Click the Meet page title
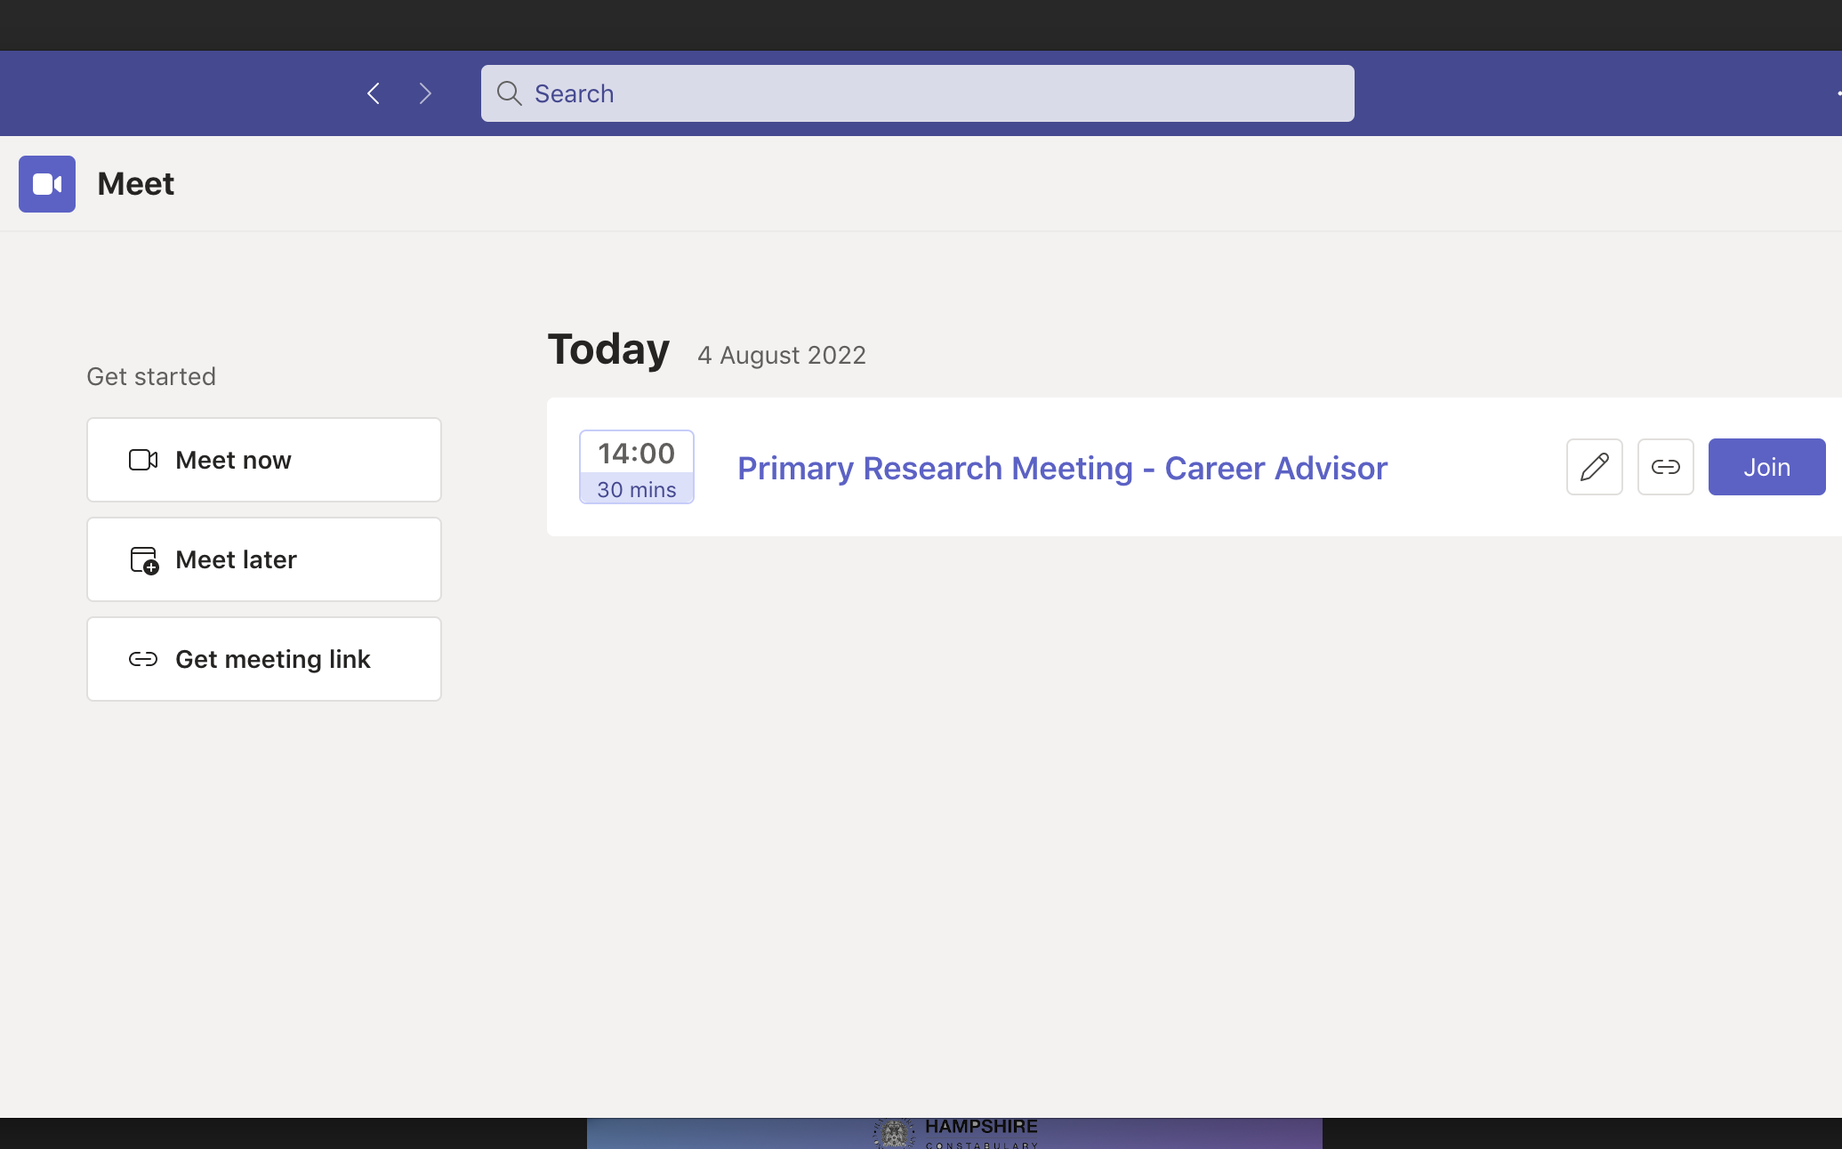 (136, 184)
